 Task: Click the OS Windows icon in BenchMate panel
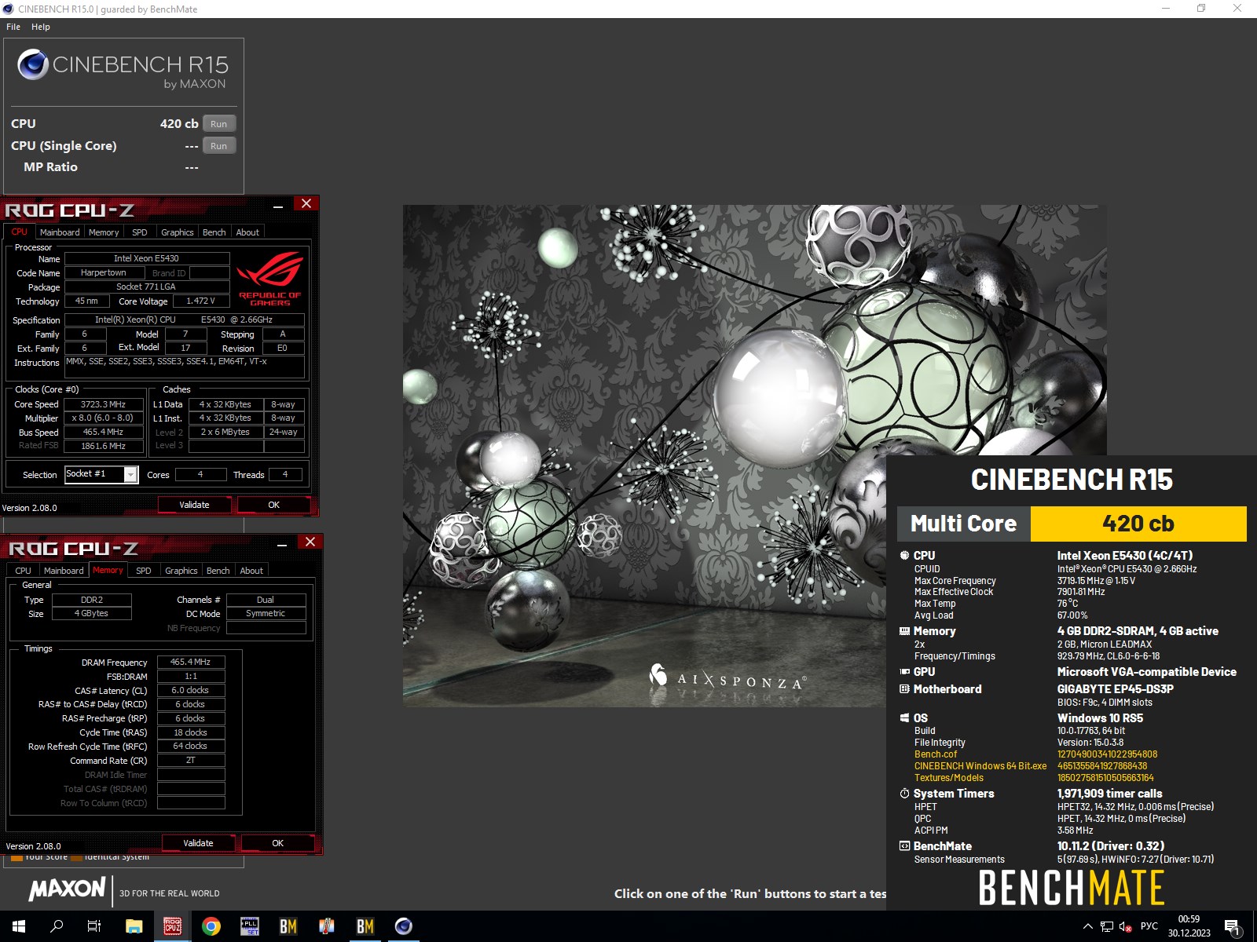[904, 718]
